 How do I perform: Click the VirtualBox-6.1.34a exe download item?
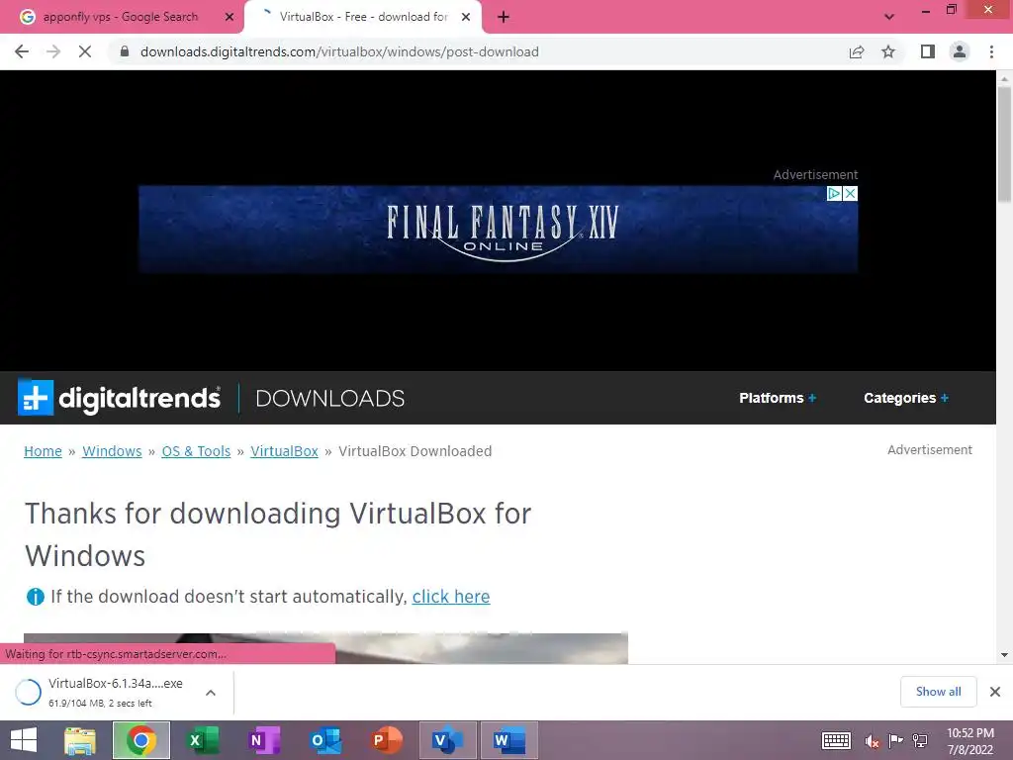(x=116, y=692)
